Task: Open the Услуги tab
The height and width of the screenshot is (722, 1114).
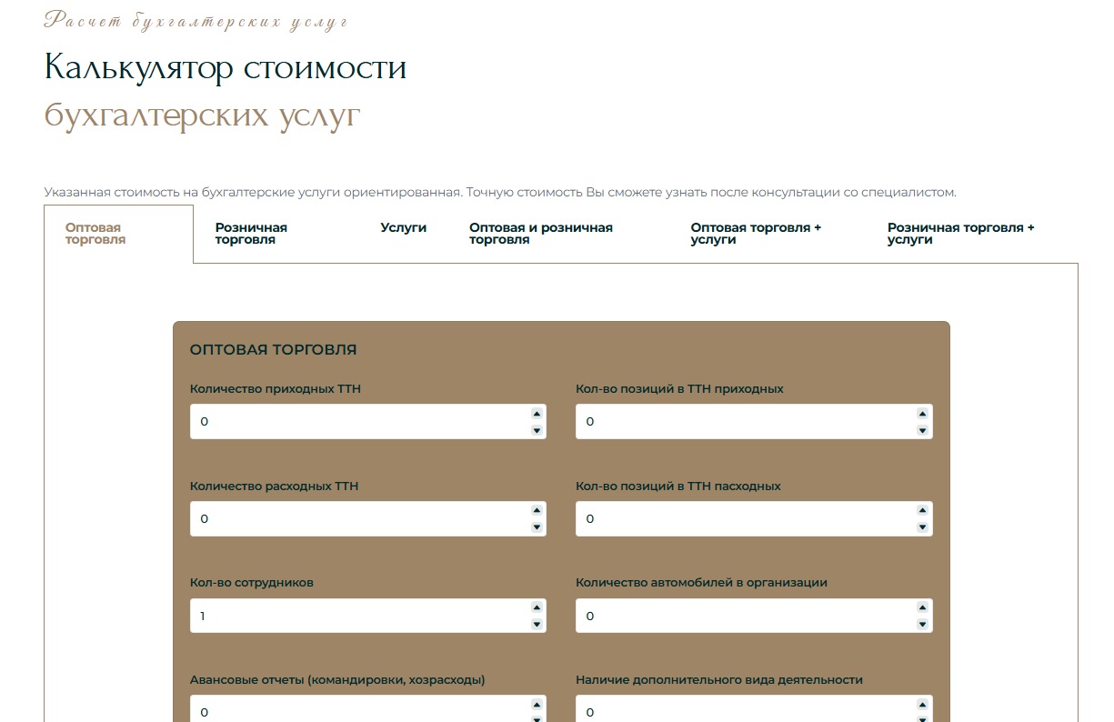Action: (403, 228)
